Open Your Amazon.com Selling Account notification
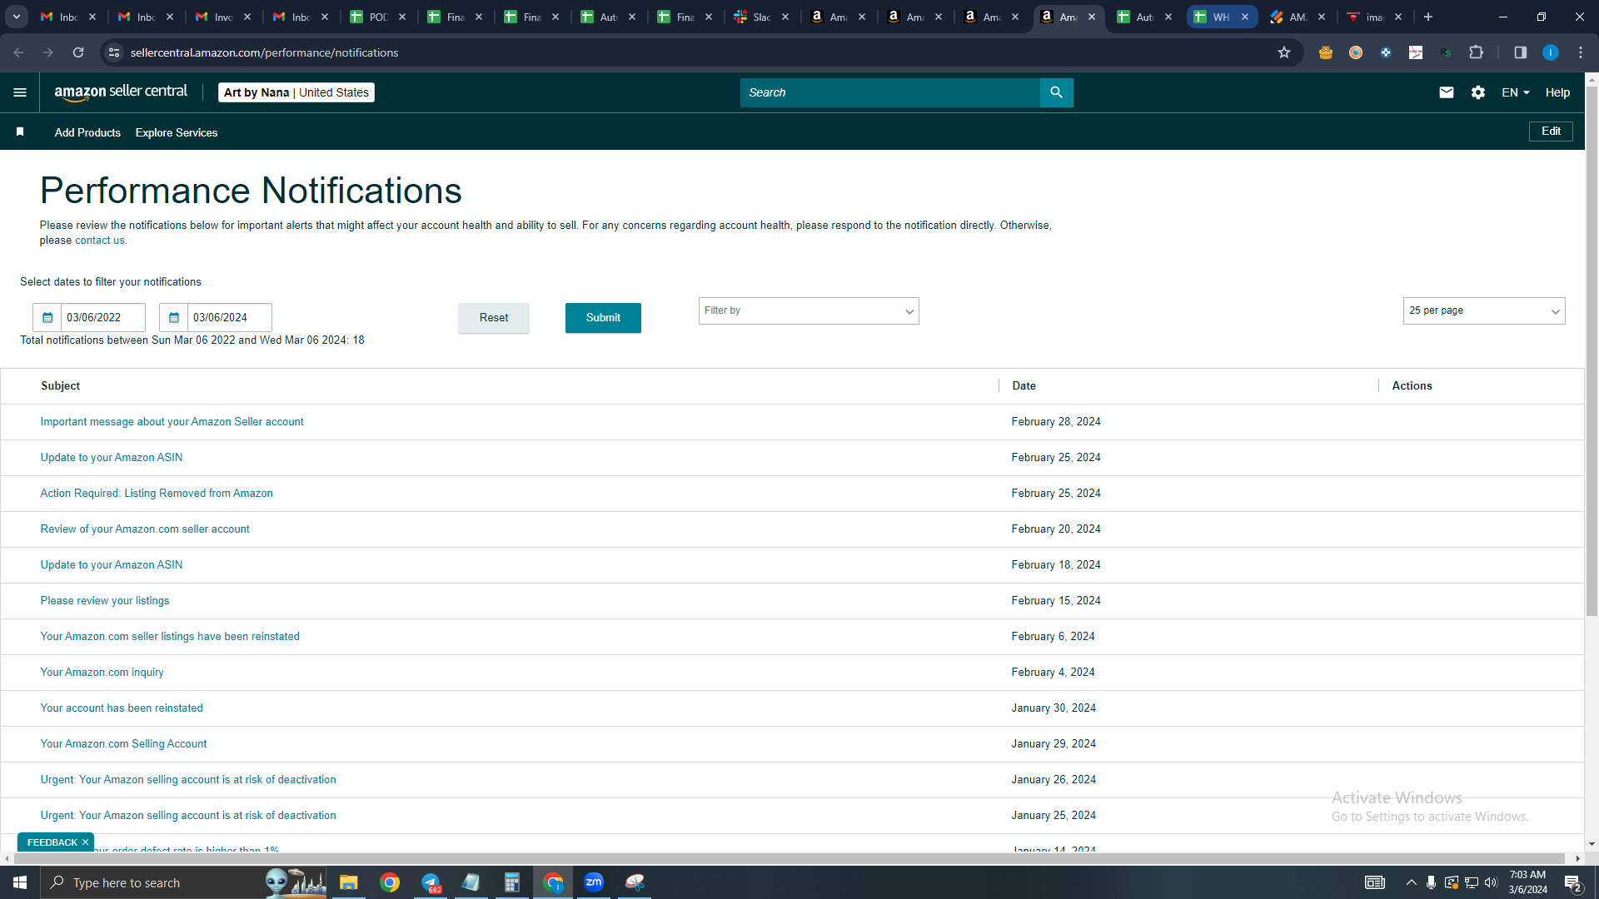This screenshot has width=1599, height=899. coord(123,744)
